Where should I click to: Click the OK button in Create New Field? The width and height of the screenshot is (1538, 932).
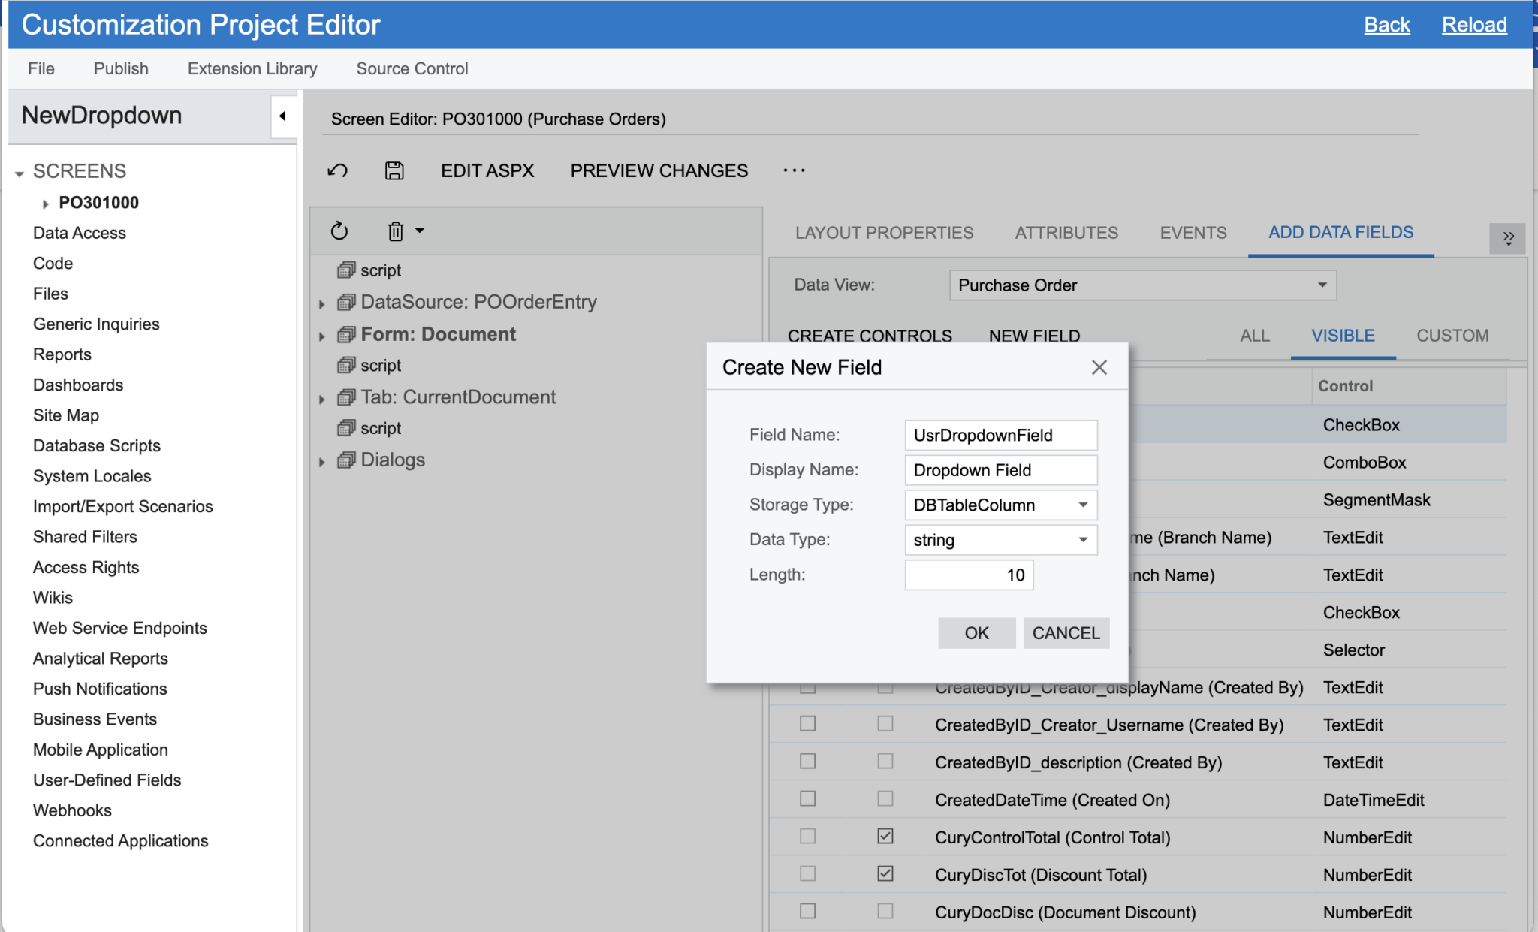[976, 632]
